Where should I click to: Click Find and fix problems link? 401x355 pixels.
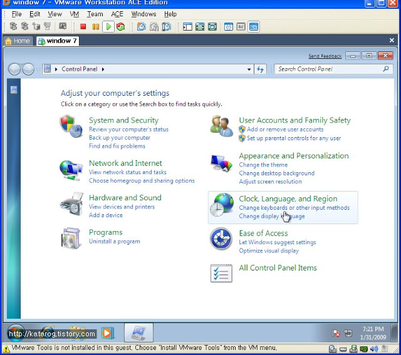click(117, 146)
